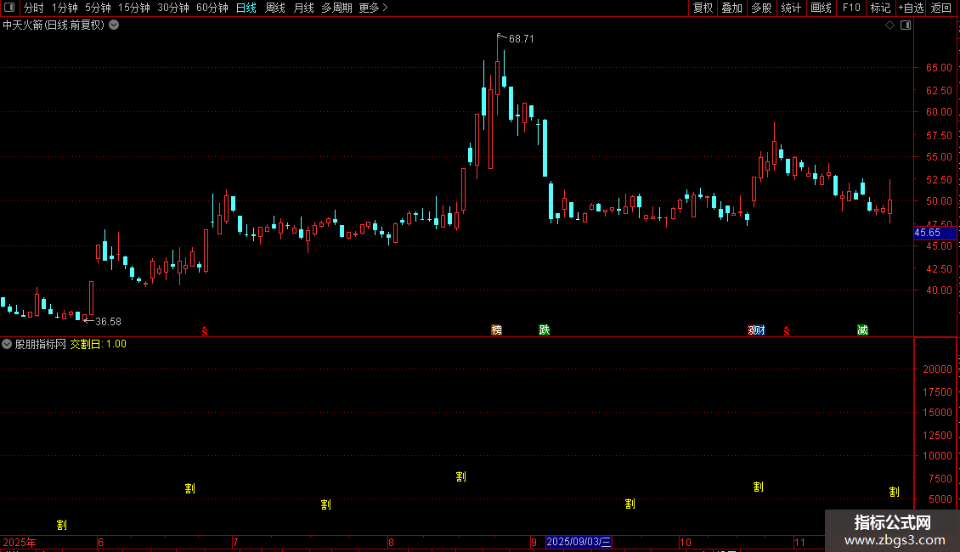
Task: Expand the 更多 periods menu
Action: click(373, 8)
